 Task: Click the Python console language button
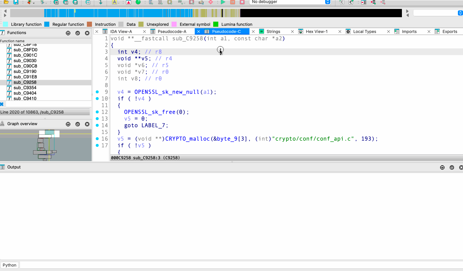10,265
